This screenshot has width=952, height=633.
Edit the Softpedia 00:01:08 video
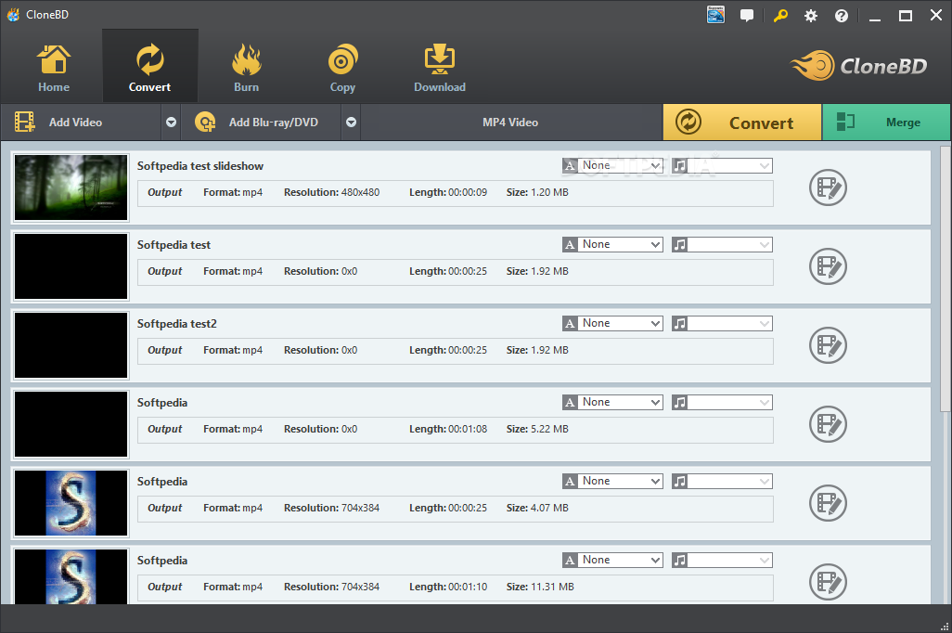pos(828,424)
